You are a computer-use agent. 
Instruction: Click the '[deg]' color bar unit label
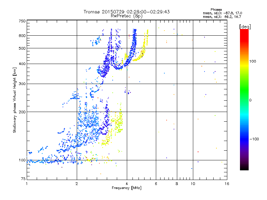pos(245,27)
